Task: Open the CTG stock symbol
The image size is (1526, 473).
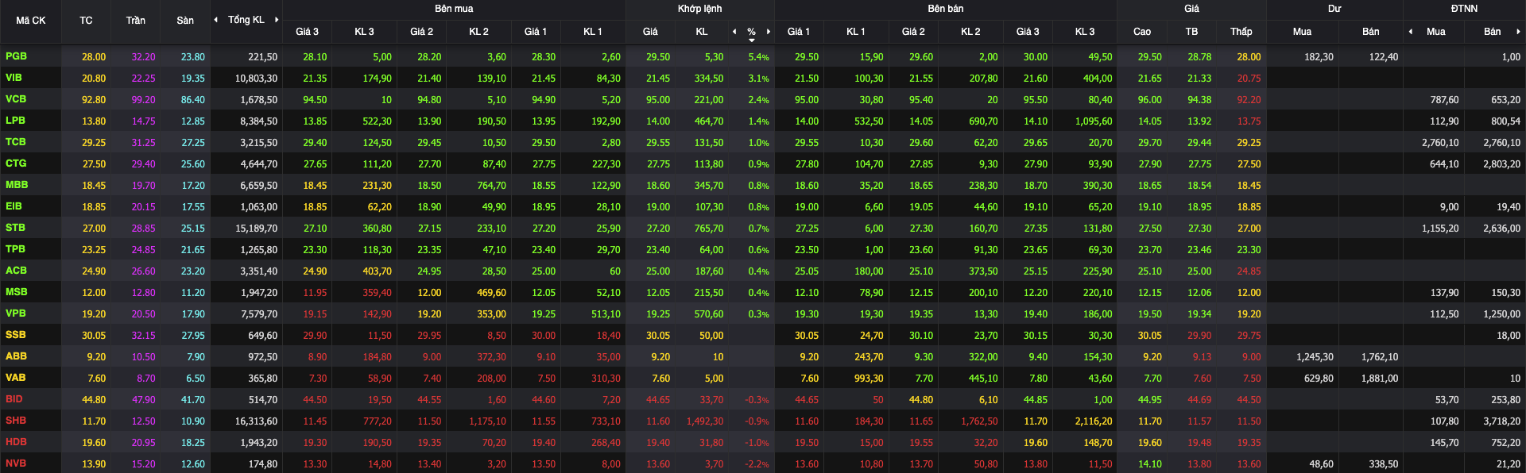Action: [x=16, y=163]
